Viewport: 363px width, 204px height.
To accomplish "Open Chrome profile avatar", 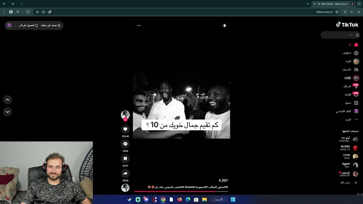I will tap(11, 12).
